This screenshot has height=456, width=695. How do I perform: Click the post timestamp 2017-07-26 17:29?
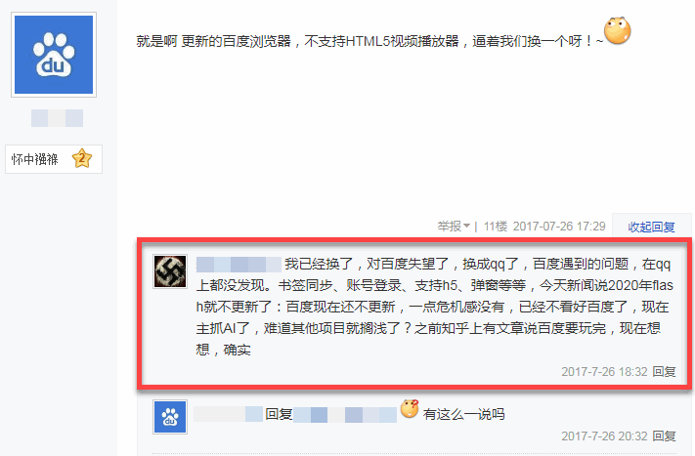pos(559,227)
